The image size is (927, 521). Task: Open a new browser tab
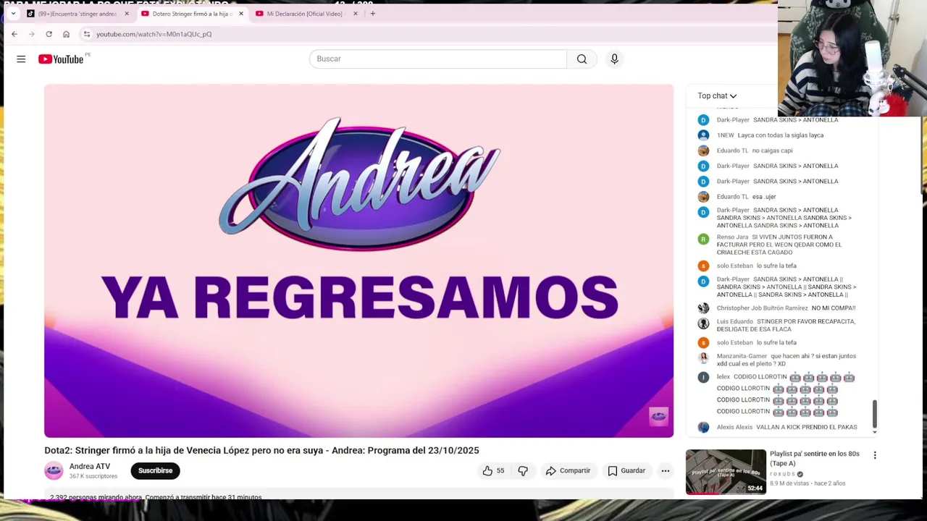[372, 13]
